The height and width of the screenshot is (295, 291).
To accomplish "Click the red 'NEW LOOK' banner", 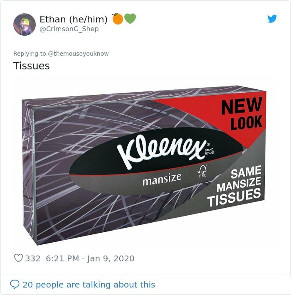I will [242, 114].
